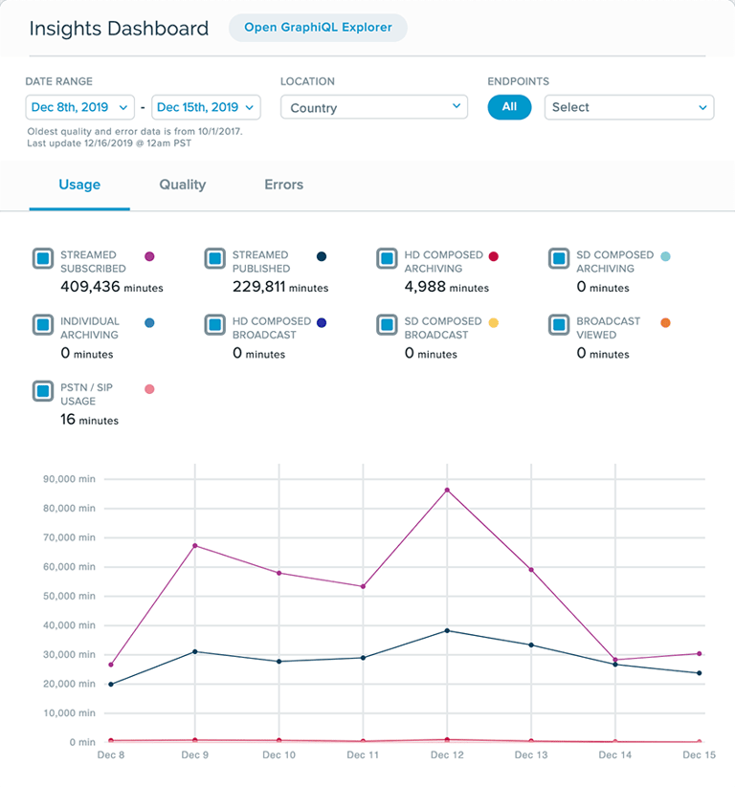Expand the Location Country dropdown
The height and width of the screenshot is (787, 735).
pyautogui.click(x=373, y=107)
